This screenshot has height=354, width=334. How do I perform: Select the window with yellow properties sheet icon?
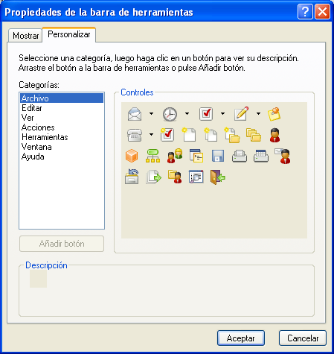pyautogui.click(x=196, y=156)
